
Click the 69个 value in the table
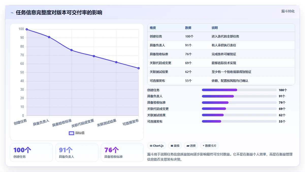(x=188, y=63)
